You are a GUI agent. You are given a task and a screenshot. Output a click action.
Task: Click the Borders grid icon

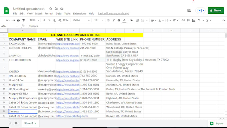click(x=137, y=20)
